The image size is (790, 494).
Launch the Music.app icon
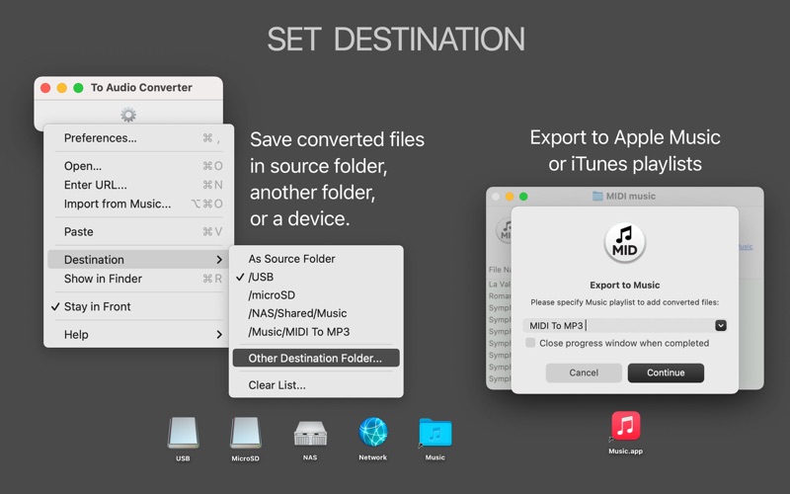point(626,426)
